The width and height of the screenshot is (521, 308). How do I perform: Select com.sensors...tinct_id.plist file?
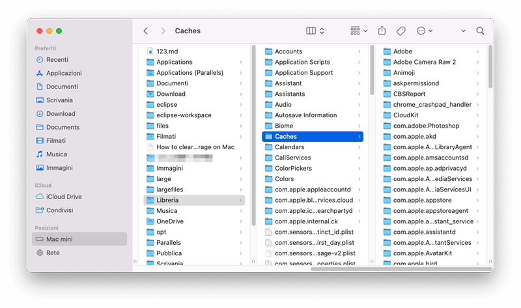(x=313, y=232)
